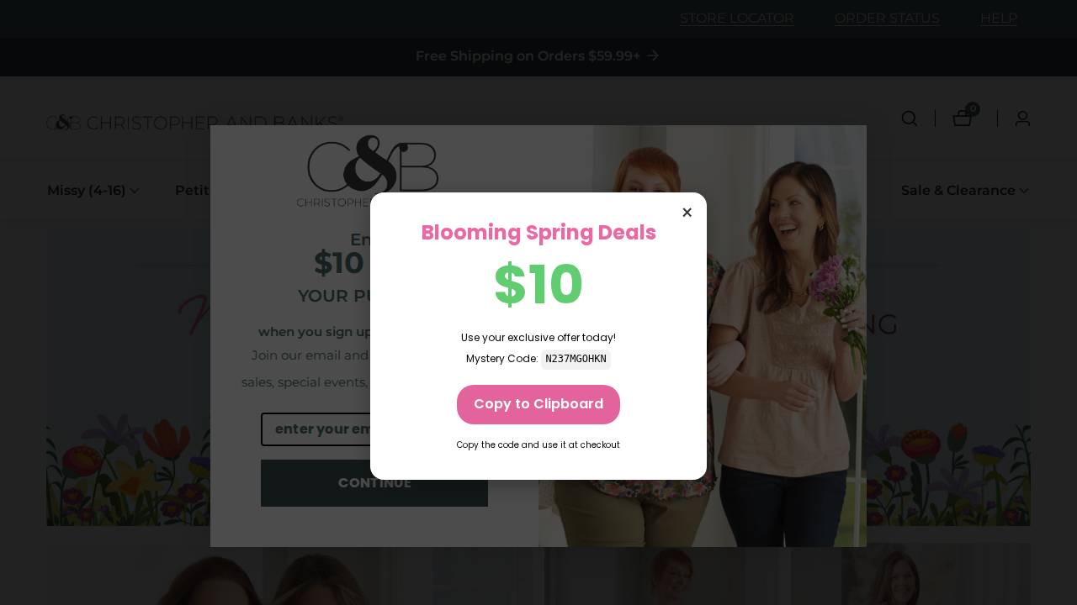This screenshot has height=605, width=1077.
Task: Close the Blooming Spring Deals popup
Action: click(687, 213)
